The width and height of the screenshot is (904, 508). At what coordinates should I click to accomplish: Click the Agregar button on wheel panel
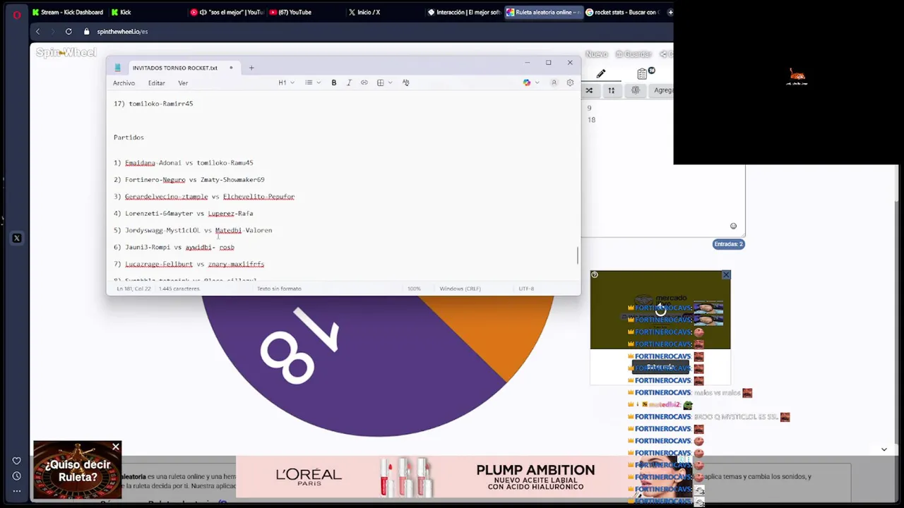coord(662,90)
